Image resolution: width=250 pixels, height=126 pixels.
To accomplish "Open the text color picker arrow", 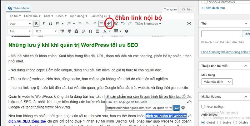I will 110,31.
